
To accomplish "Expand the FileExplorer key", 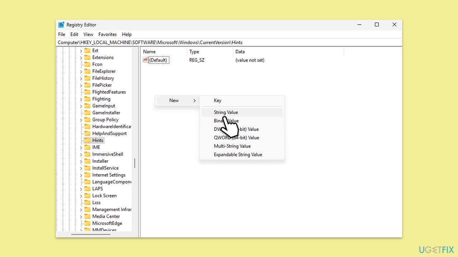I will pyautogui.click(x=81, y=71).
